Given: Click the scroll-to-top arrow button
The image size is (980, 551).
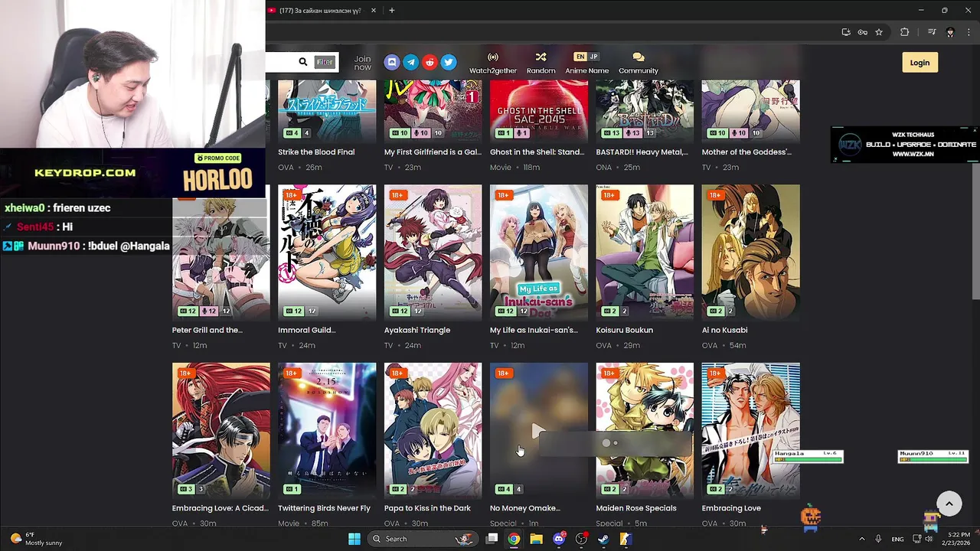Looking at the screenshot, I should click(949, 503).
